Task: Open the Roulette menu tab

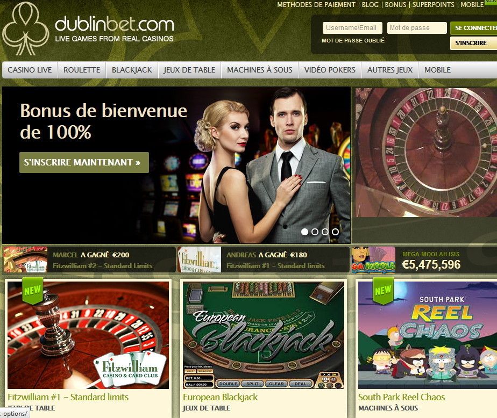Action: tap(82, 70)
